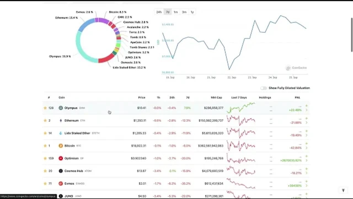Unfavorite Olympus using its star
The height and width of the screenshot is (199, 353).
point(45,108)
